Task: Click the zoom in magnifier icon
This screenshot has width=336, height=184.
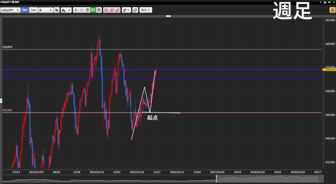Action: pyautogui.click(x=76, y=10)
